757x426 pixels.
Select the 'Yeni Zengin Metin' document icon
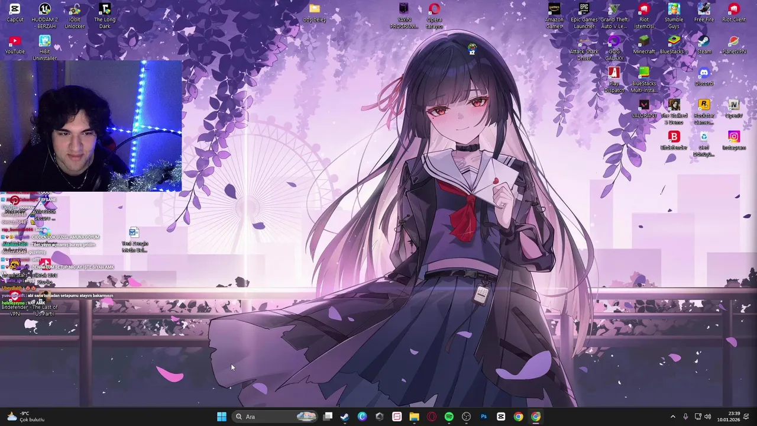[x=134, y=240]
